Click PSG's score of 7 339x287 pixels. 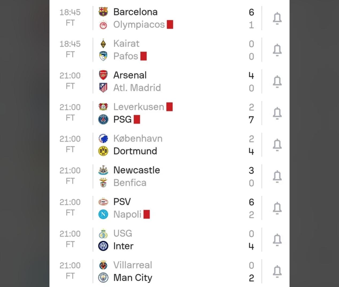(251, 120)
